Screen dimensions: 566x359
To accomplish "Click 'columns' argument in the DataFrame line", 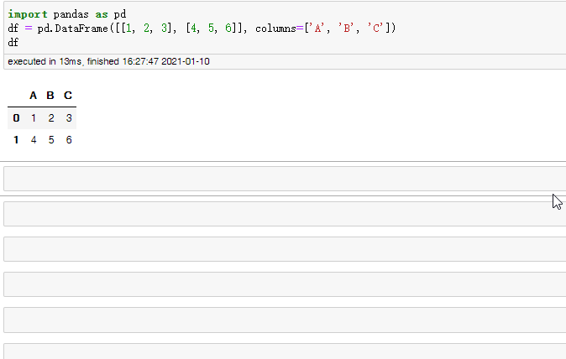I will [275, 29].
